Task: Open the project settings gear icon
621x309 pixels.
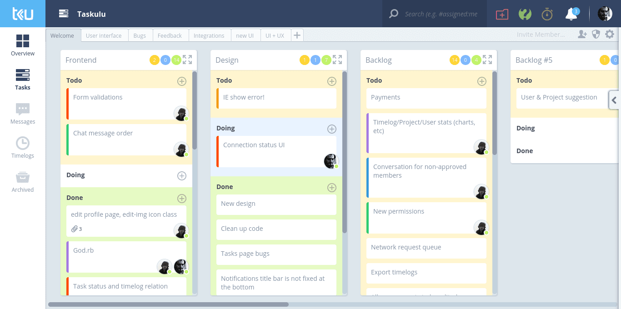Action: 610,34
